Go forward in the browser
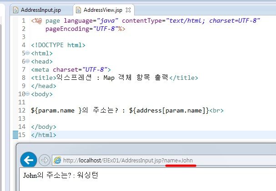The image size is (276, 191). point(45,160)
